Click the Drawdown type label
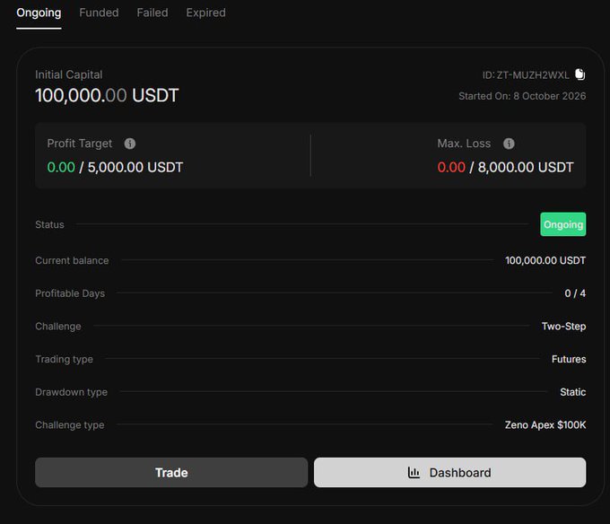This screenshot has height=524, width=610. (x=71, y=392)
